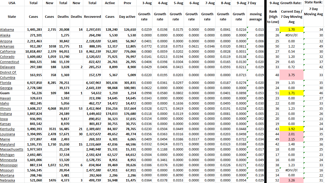Open the District Of Columbia link
The width and height of the screenshot is (325, 183).
8,75
